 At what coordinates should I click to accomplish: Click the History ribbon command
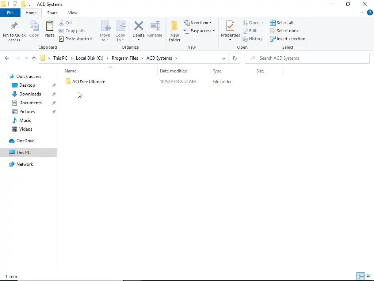pyautogui.click(x=252, y=39)
